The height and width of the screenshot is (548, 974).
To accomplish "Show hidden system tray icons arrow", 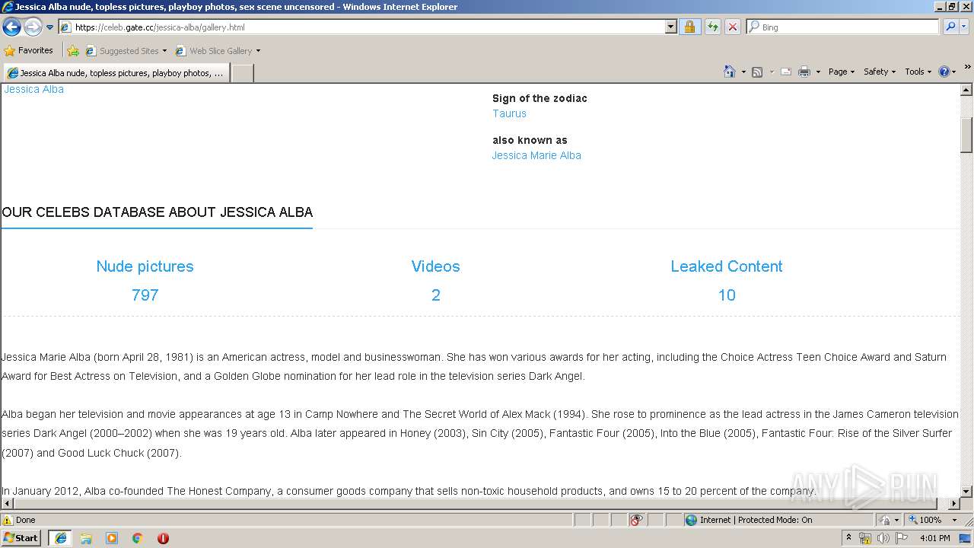I will pyautogui.click(x=849, y=537).
